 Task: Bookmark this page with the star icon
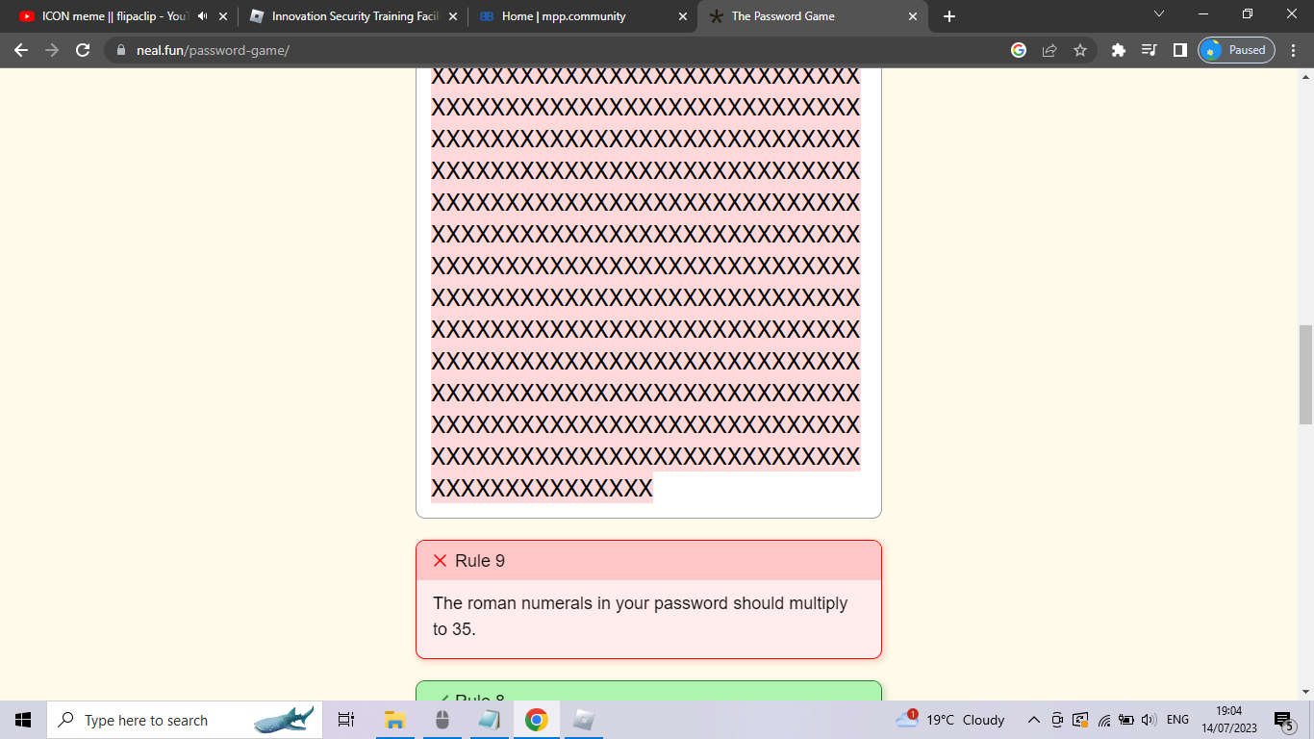(1080, 50)
